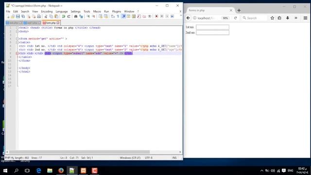Toggle Show All Characters pilcrow icon

tap(118, 17)
